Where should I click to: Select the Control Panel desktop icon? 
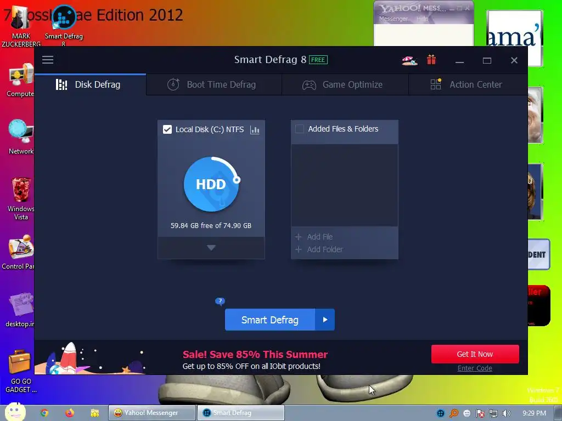(19, 252)
